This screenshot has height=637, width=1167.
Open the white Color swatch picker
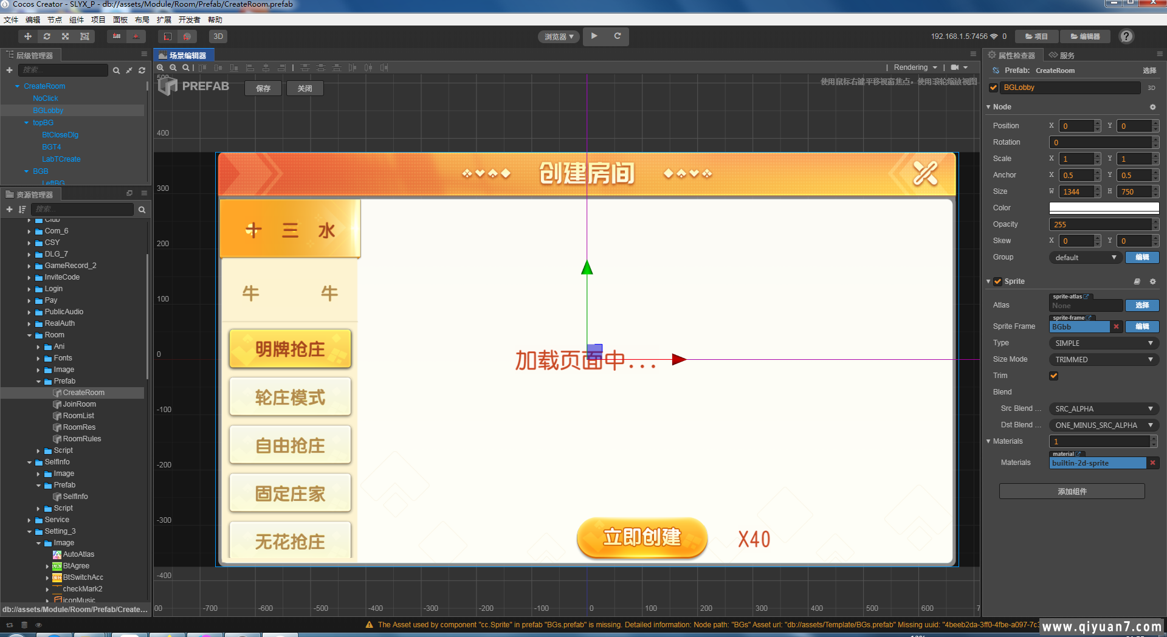point(1103,208)
